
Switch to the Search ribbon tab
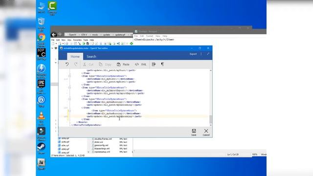(x=91, y=57)
